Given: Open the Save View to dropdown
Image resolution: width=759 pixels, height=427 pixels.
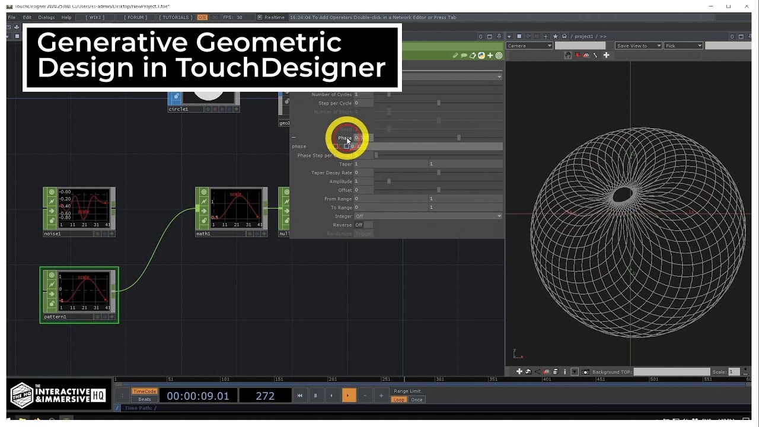Looking at the screenshot, I should (638, 46).
